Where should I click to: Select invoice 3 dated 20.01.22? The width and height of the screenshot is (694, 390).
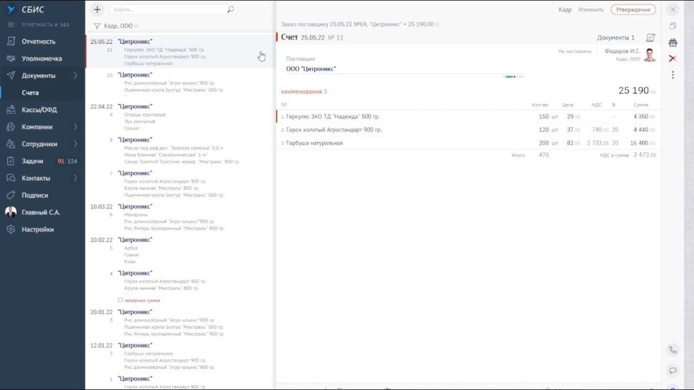180,323
